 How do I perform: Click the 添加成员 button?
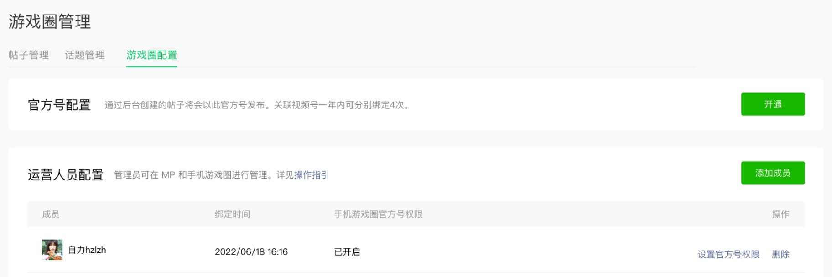coord(772,173)
